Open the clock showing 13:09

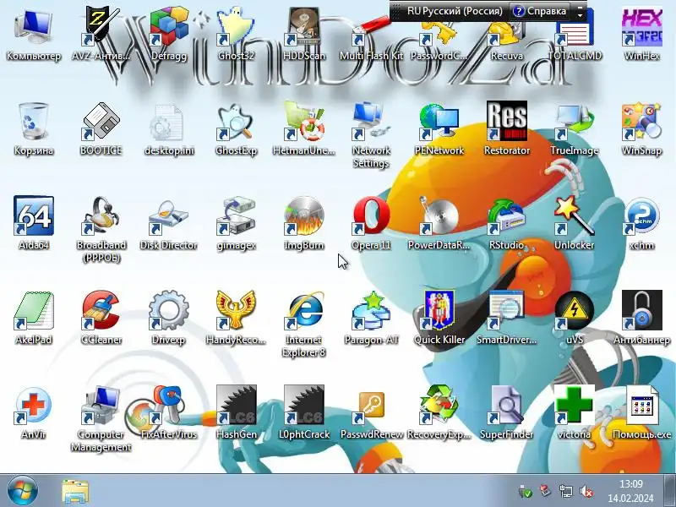[630, 491]
